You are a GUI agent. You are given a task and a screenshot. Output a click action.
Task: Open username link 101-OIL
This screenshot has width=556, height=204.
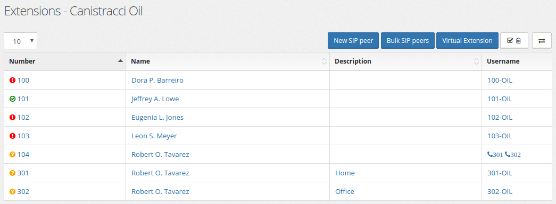[500, 99]
